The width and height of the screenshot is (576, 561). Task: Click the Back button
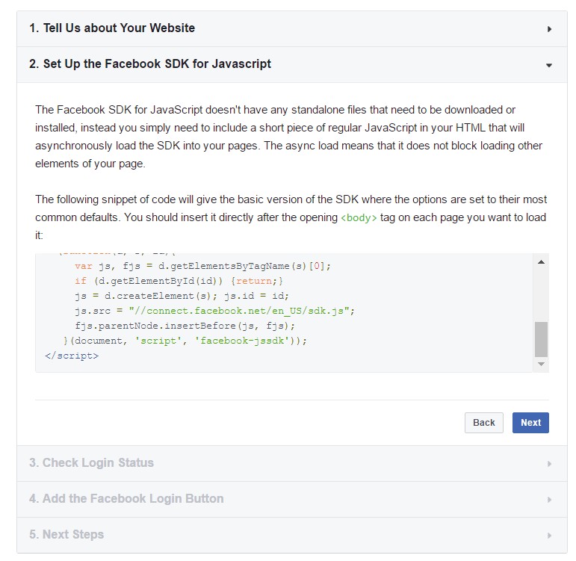click(x=484, y=423)
